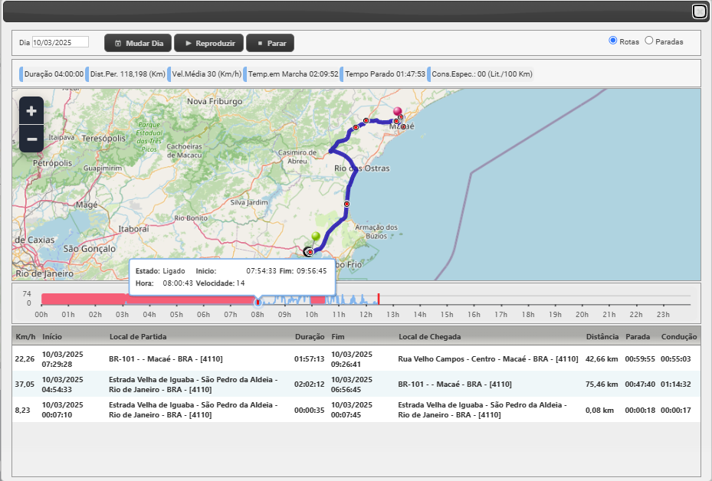Select the trip row with speed 8,23
The image size is (712, 481).
click(356, 410)
